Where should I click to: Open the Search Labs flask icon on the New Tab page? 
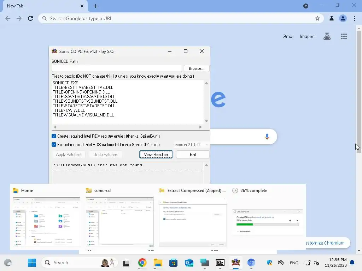click(x=327, y=36)
